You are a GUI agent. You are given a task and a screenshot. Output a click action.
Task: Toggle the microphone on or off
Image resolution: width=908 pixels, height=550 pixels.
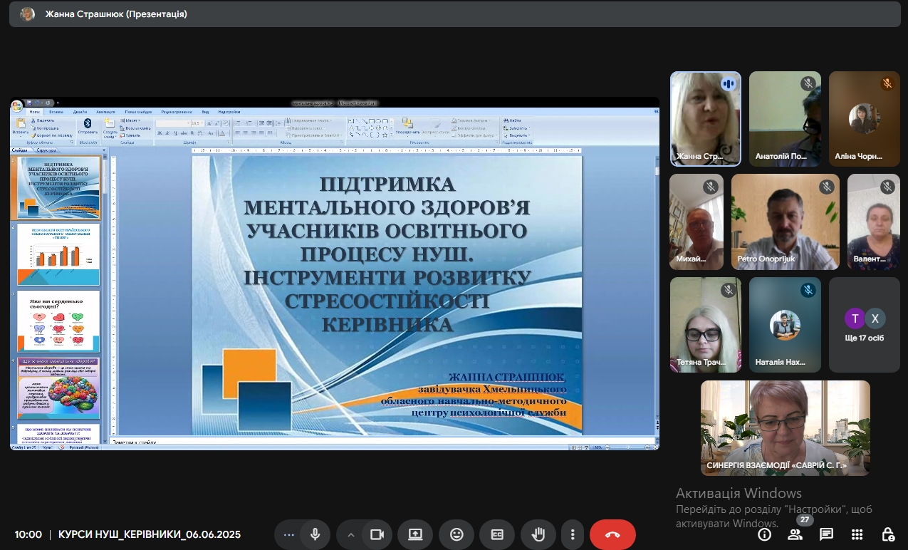click(314, 534)
